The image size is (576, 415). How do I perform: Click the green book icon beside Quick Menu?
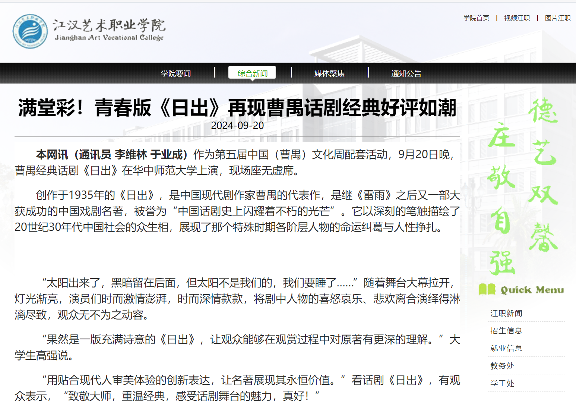click(487, 289)
